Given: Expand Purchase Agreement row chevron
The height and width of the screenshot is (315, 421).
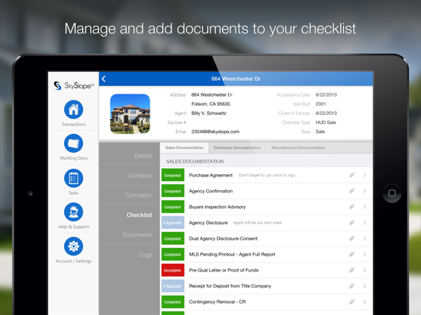Looking at the screenshot, I should [x=365, y=175].
